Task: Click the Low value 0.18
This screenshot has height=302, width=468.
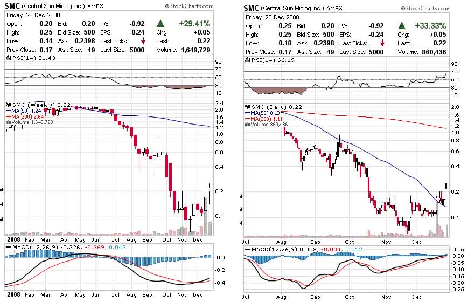Action: (285, 43)
